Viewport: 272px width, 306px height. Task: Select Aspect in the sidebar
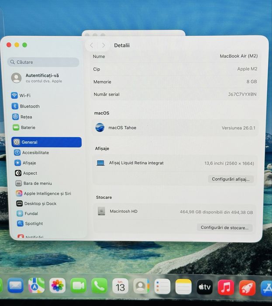[x=26, y=173]
